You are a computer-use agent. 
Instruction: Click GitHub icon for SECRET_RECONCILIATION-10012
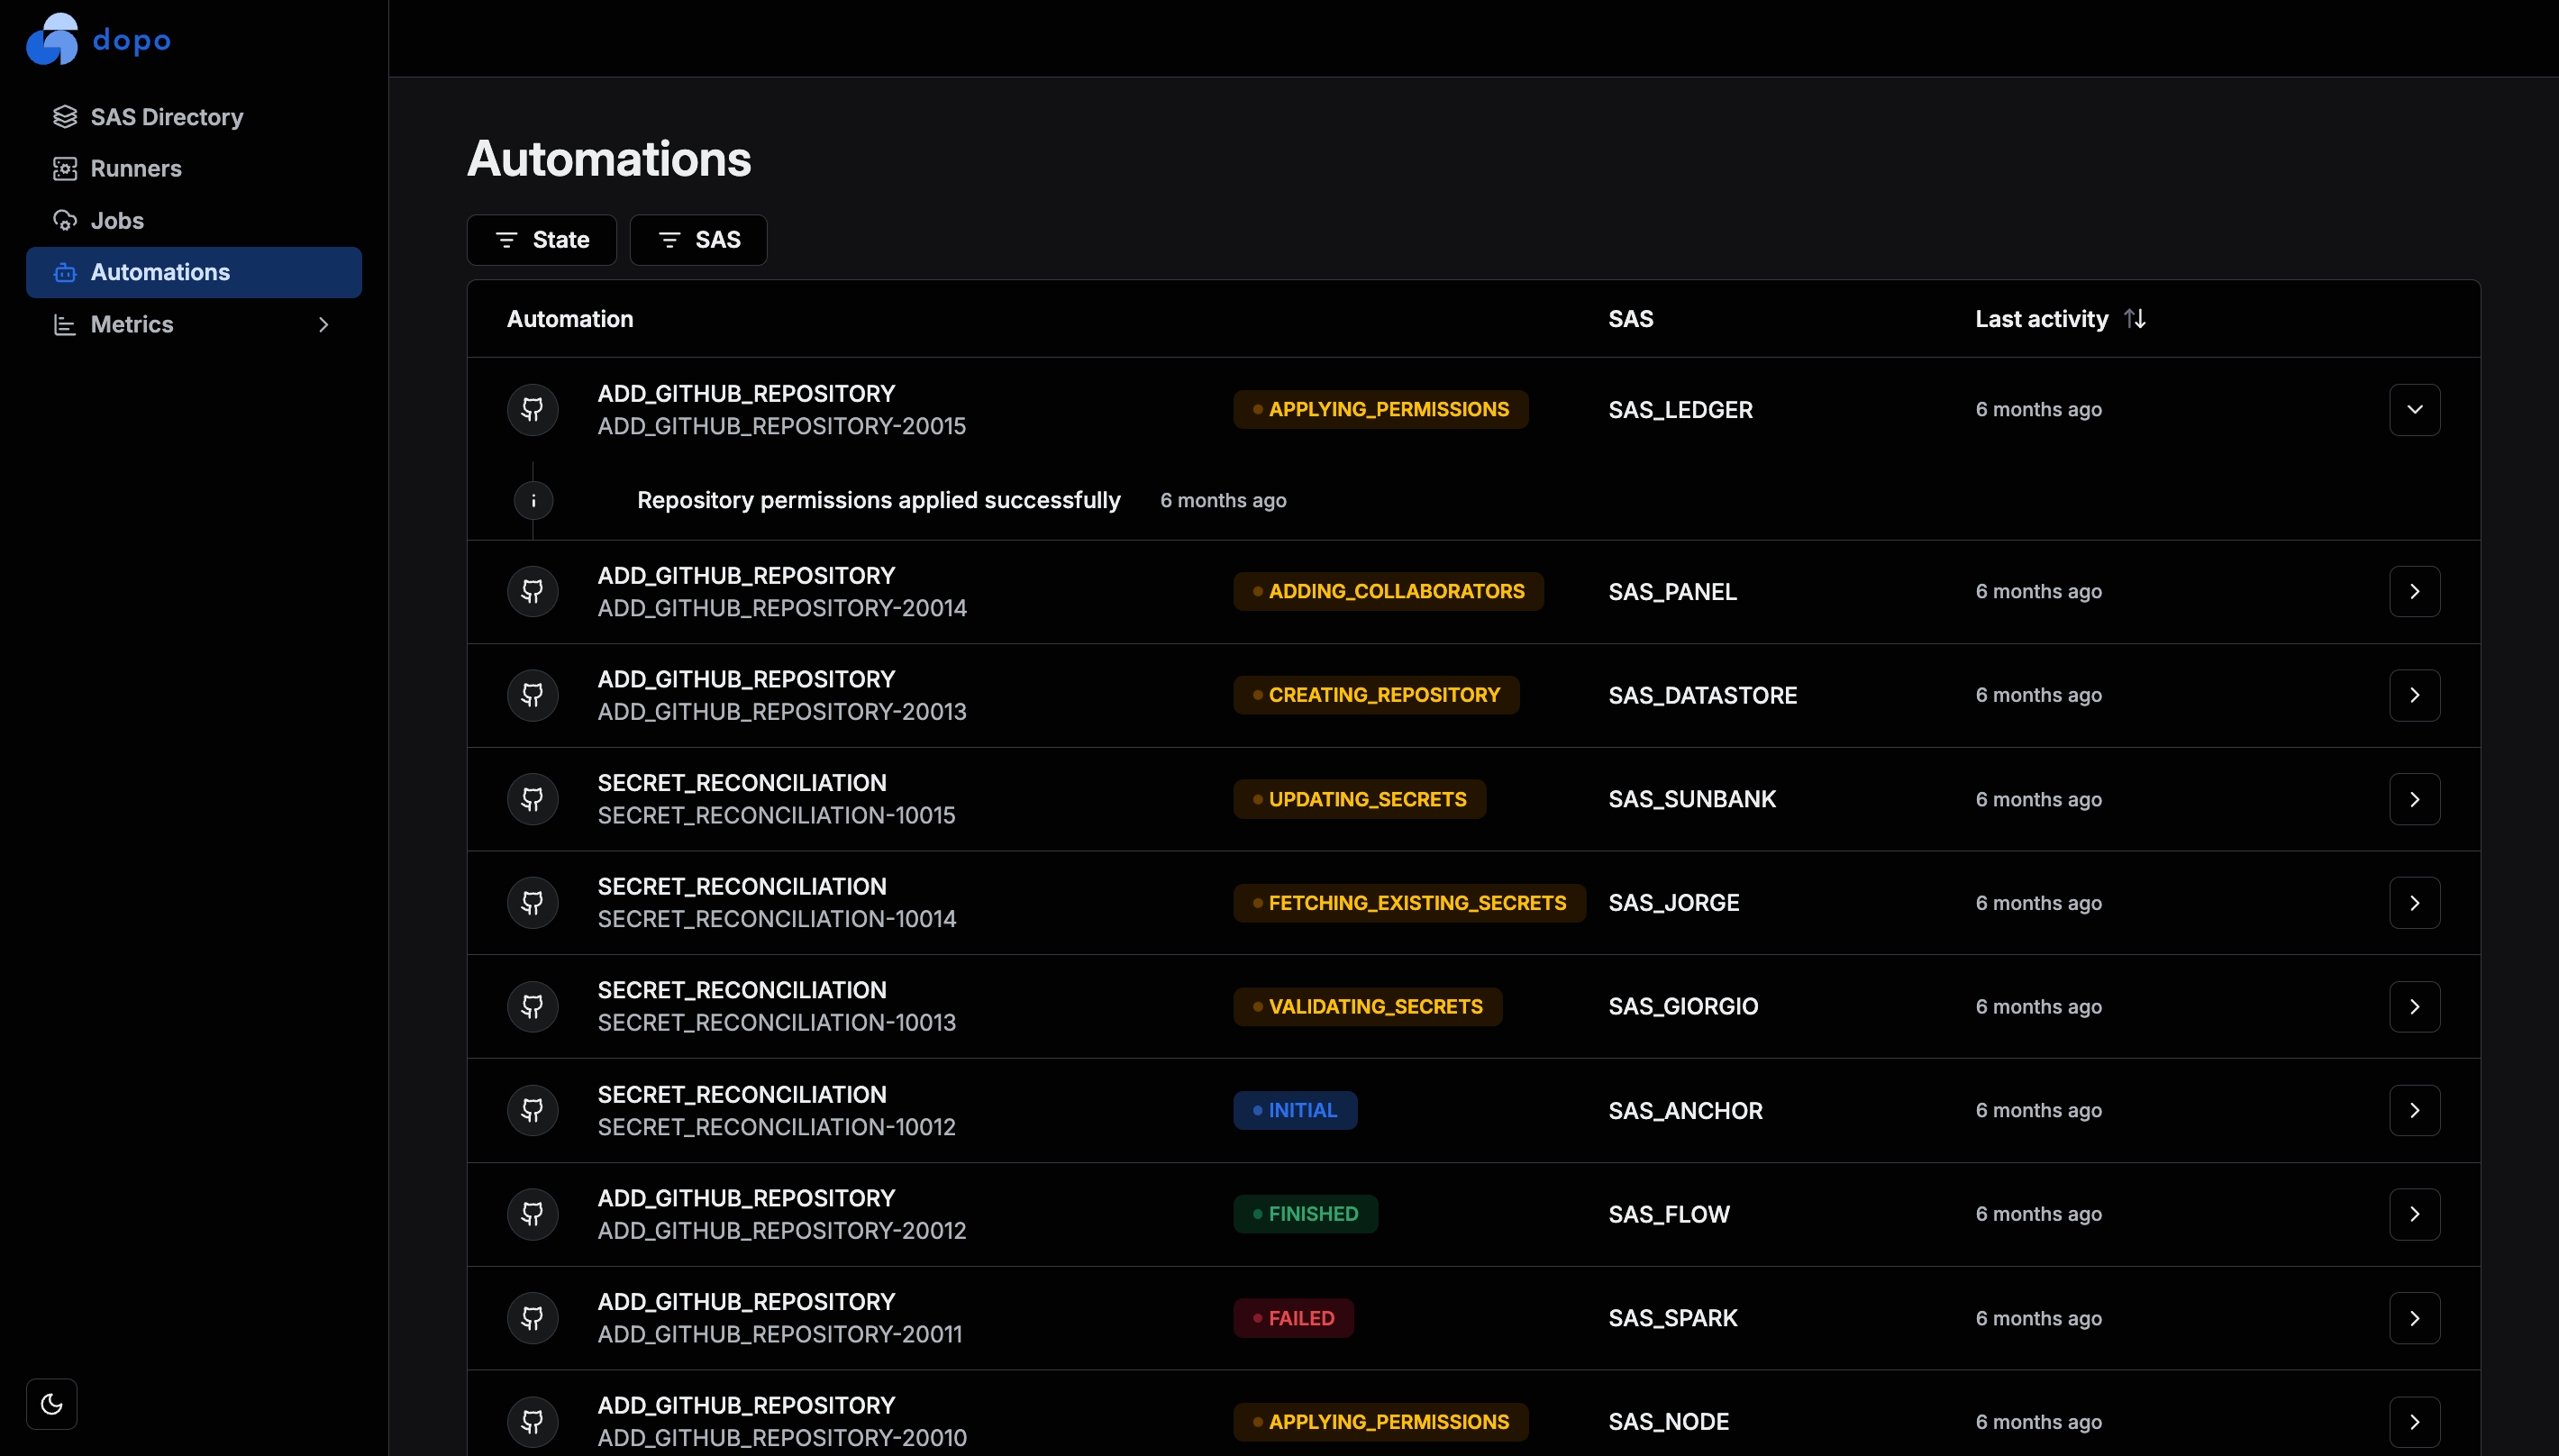point(533,1110)
